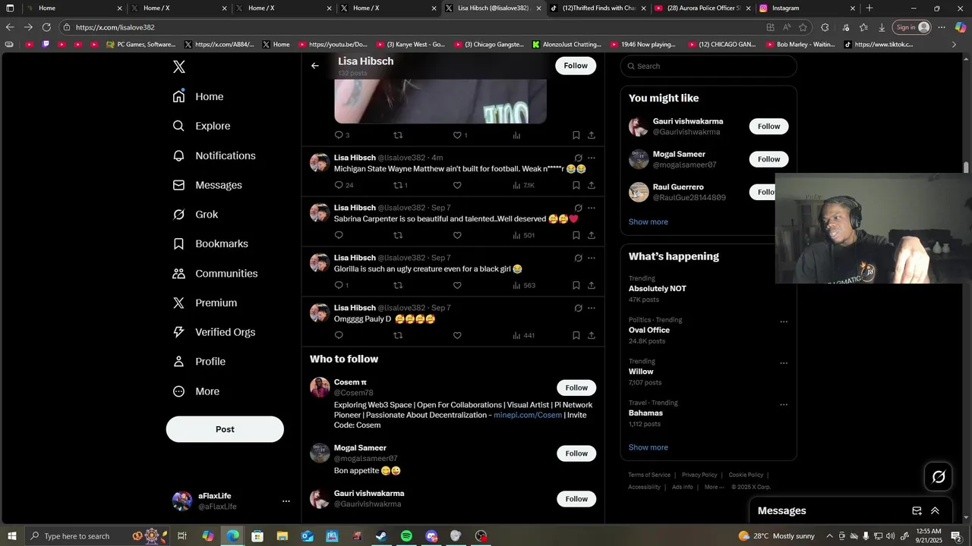Open options for the Oval Office trend
972x546 pixels.
784,322
